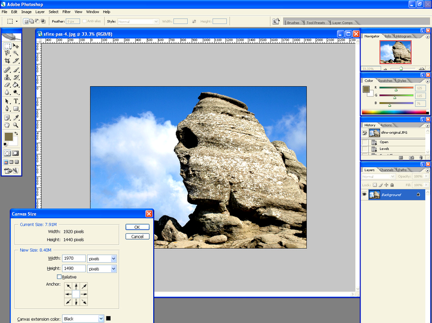
Task: Select the Hand tool
Action: pos(7,125)
